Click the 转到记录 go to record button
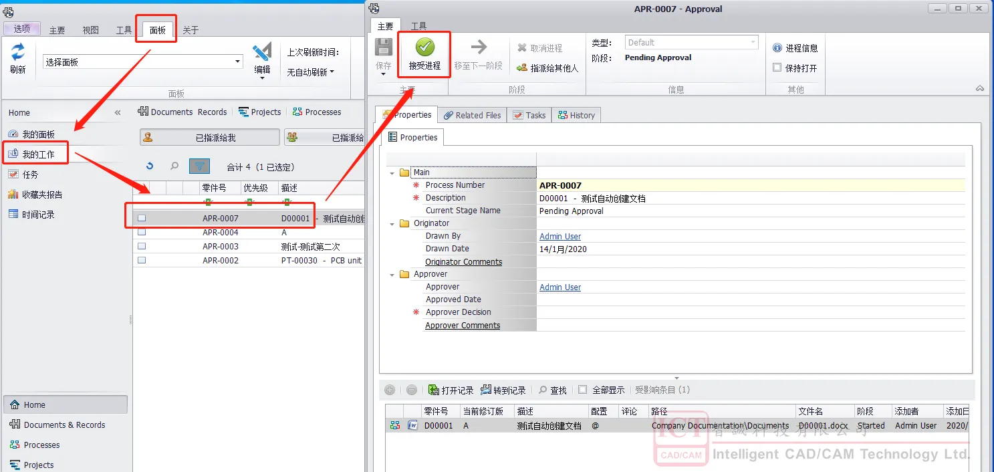The width and height of the screenshot is (994, 472). (503, 390)
